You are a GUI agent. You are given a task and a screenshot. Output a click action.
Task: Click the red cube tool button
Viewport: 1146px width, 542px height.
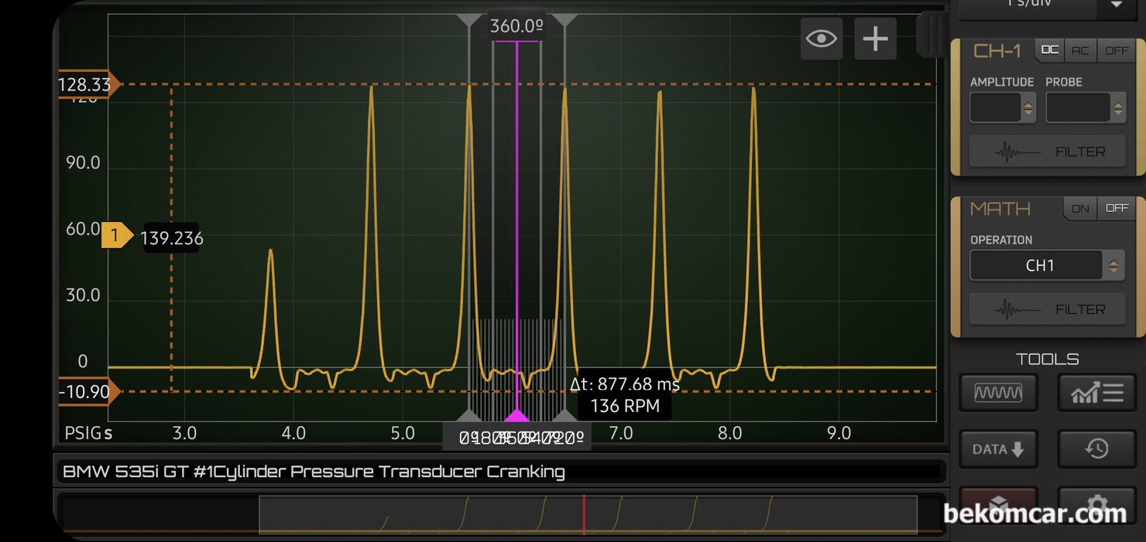(x=997, y=504)
